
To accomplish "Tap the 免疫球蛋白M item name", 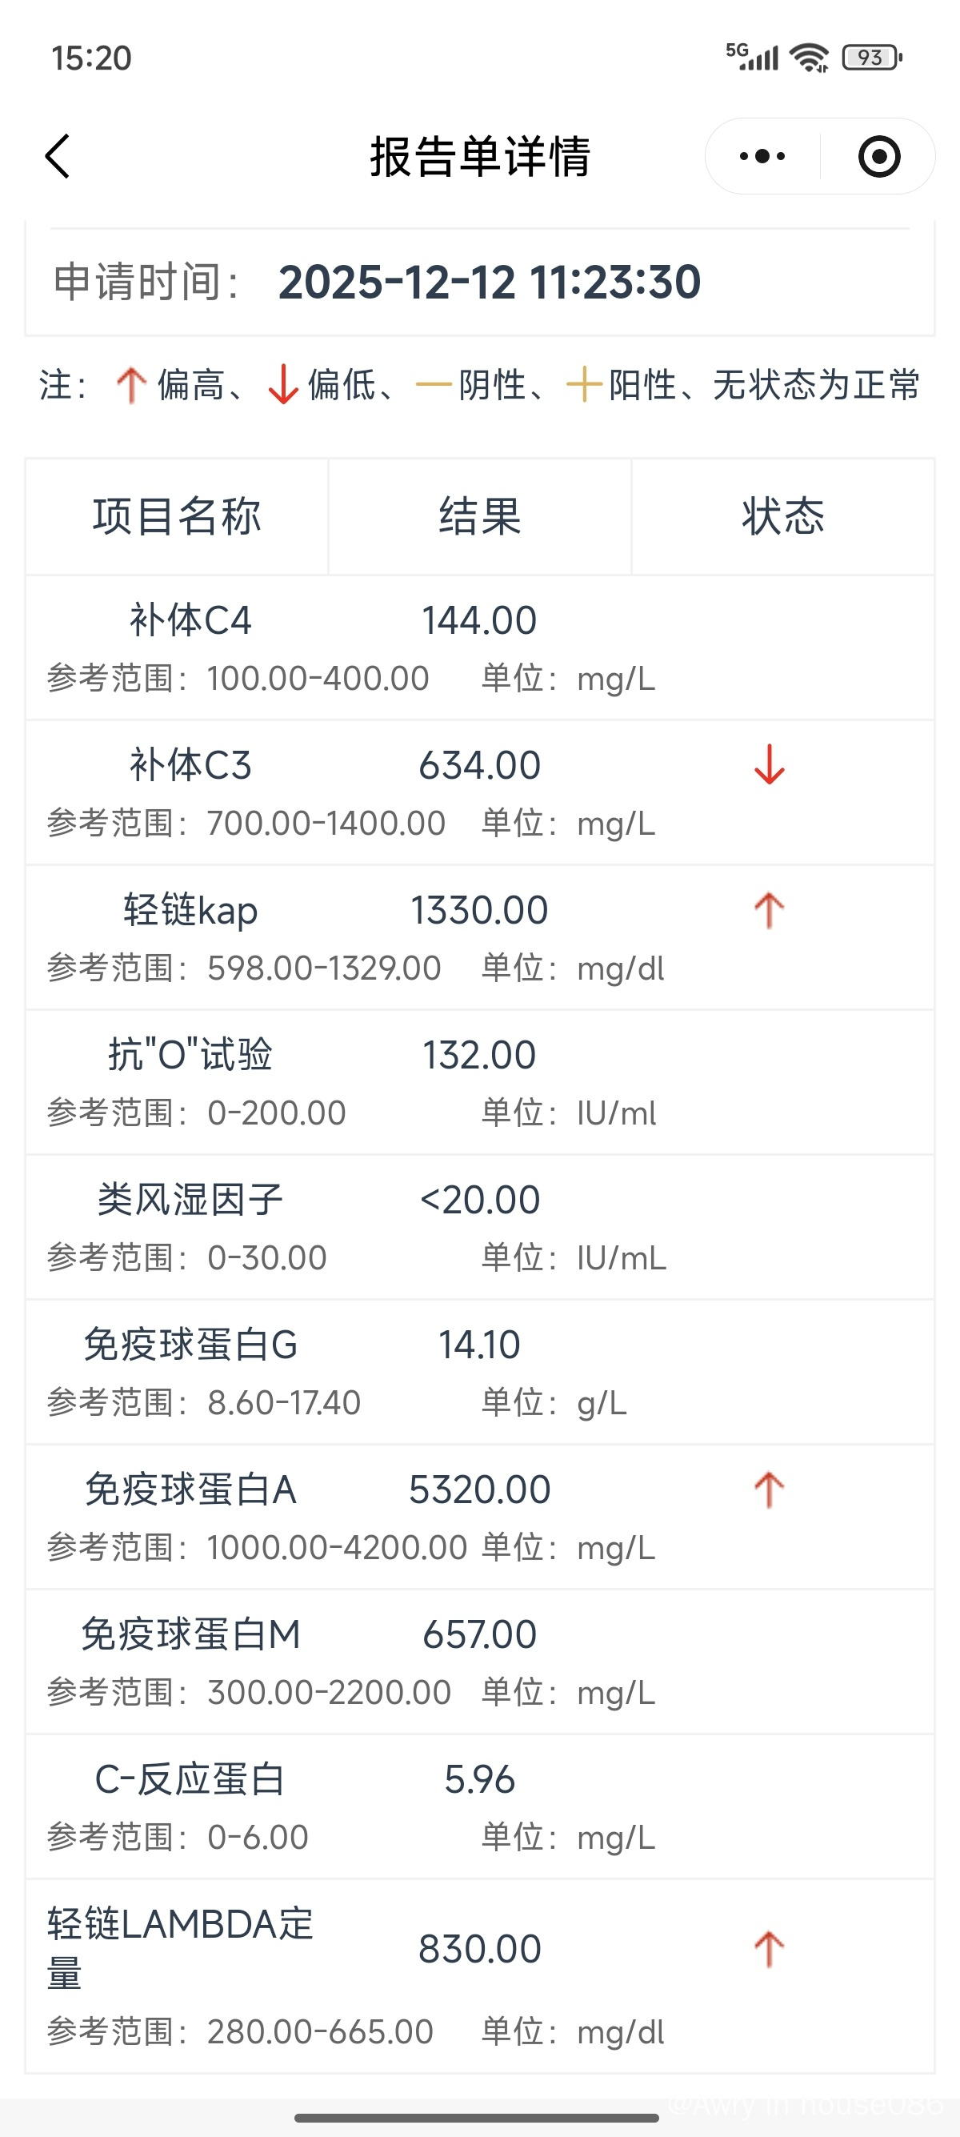I will pyautogui.click(x=190, y=1635).
